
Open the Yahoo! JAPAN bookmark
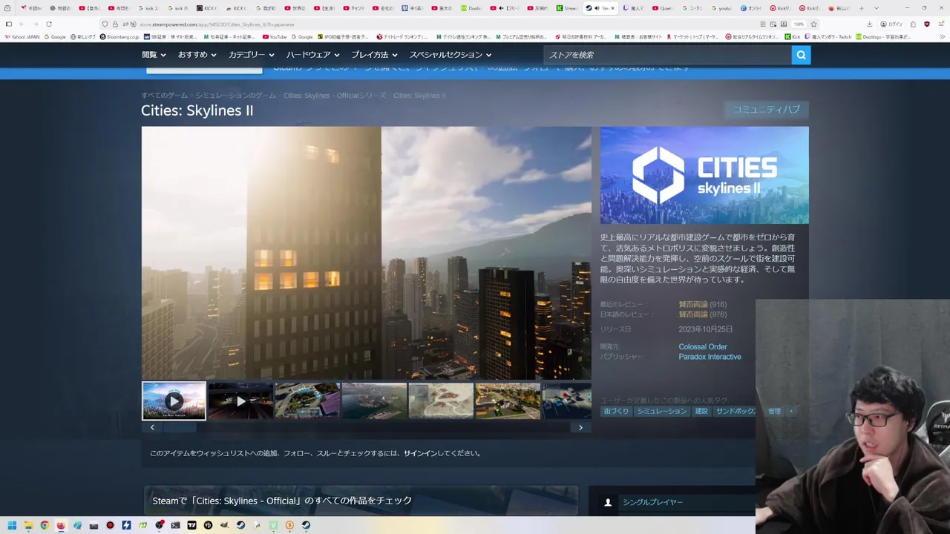point(22,36)
